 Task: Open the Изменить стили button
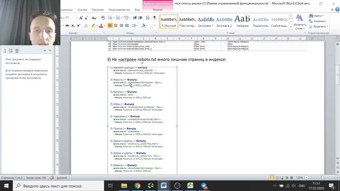300,22
